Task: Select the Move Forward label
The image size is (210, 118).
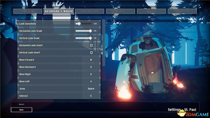Action: [27, 60]
